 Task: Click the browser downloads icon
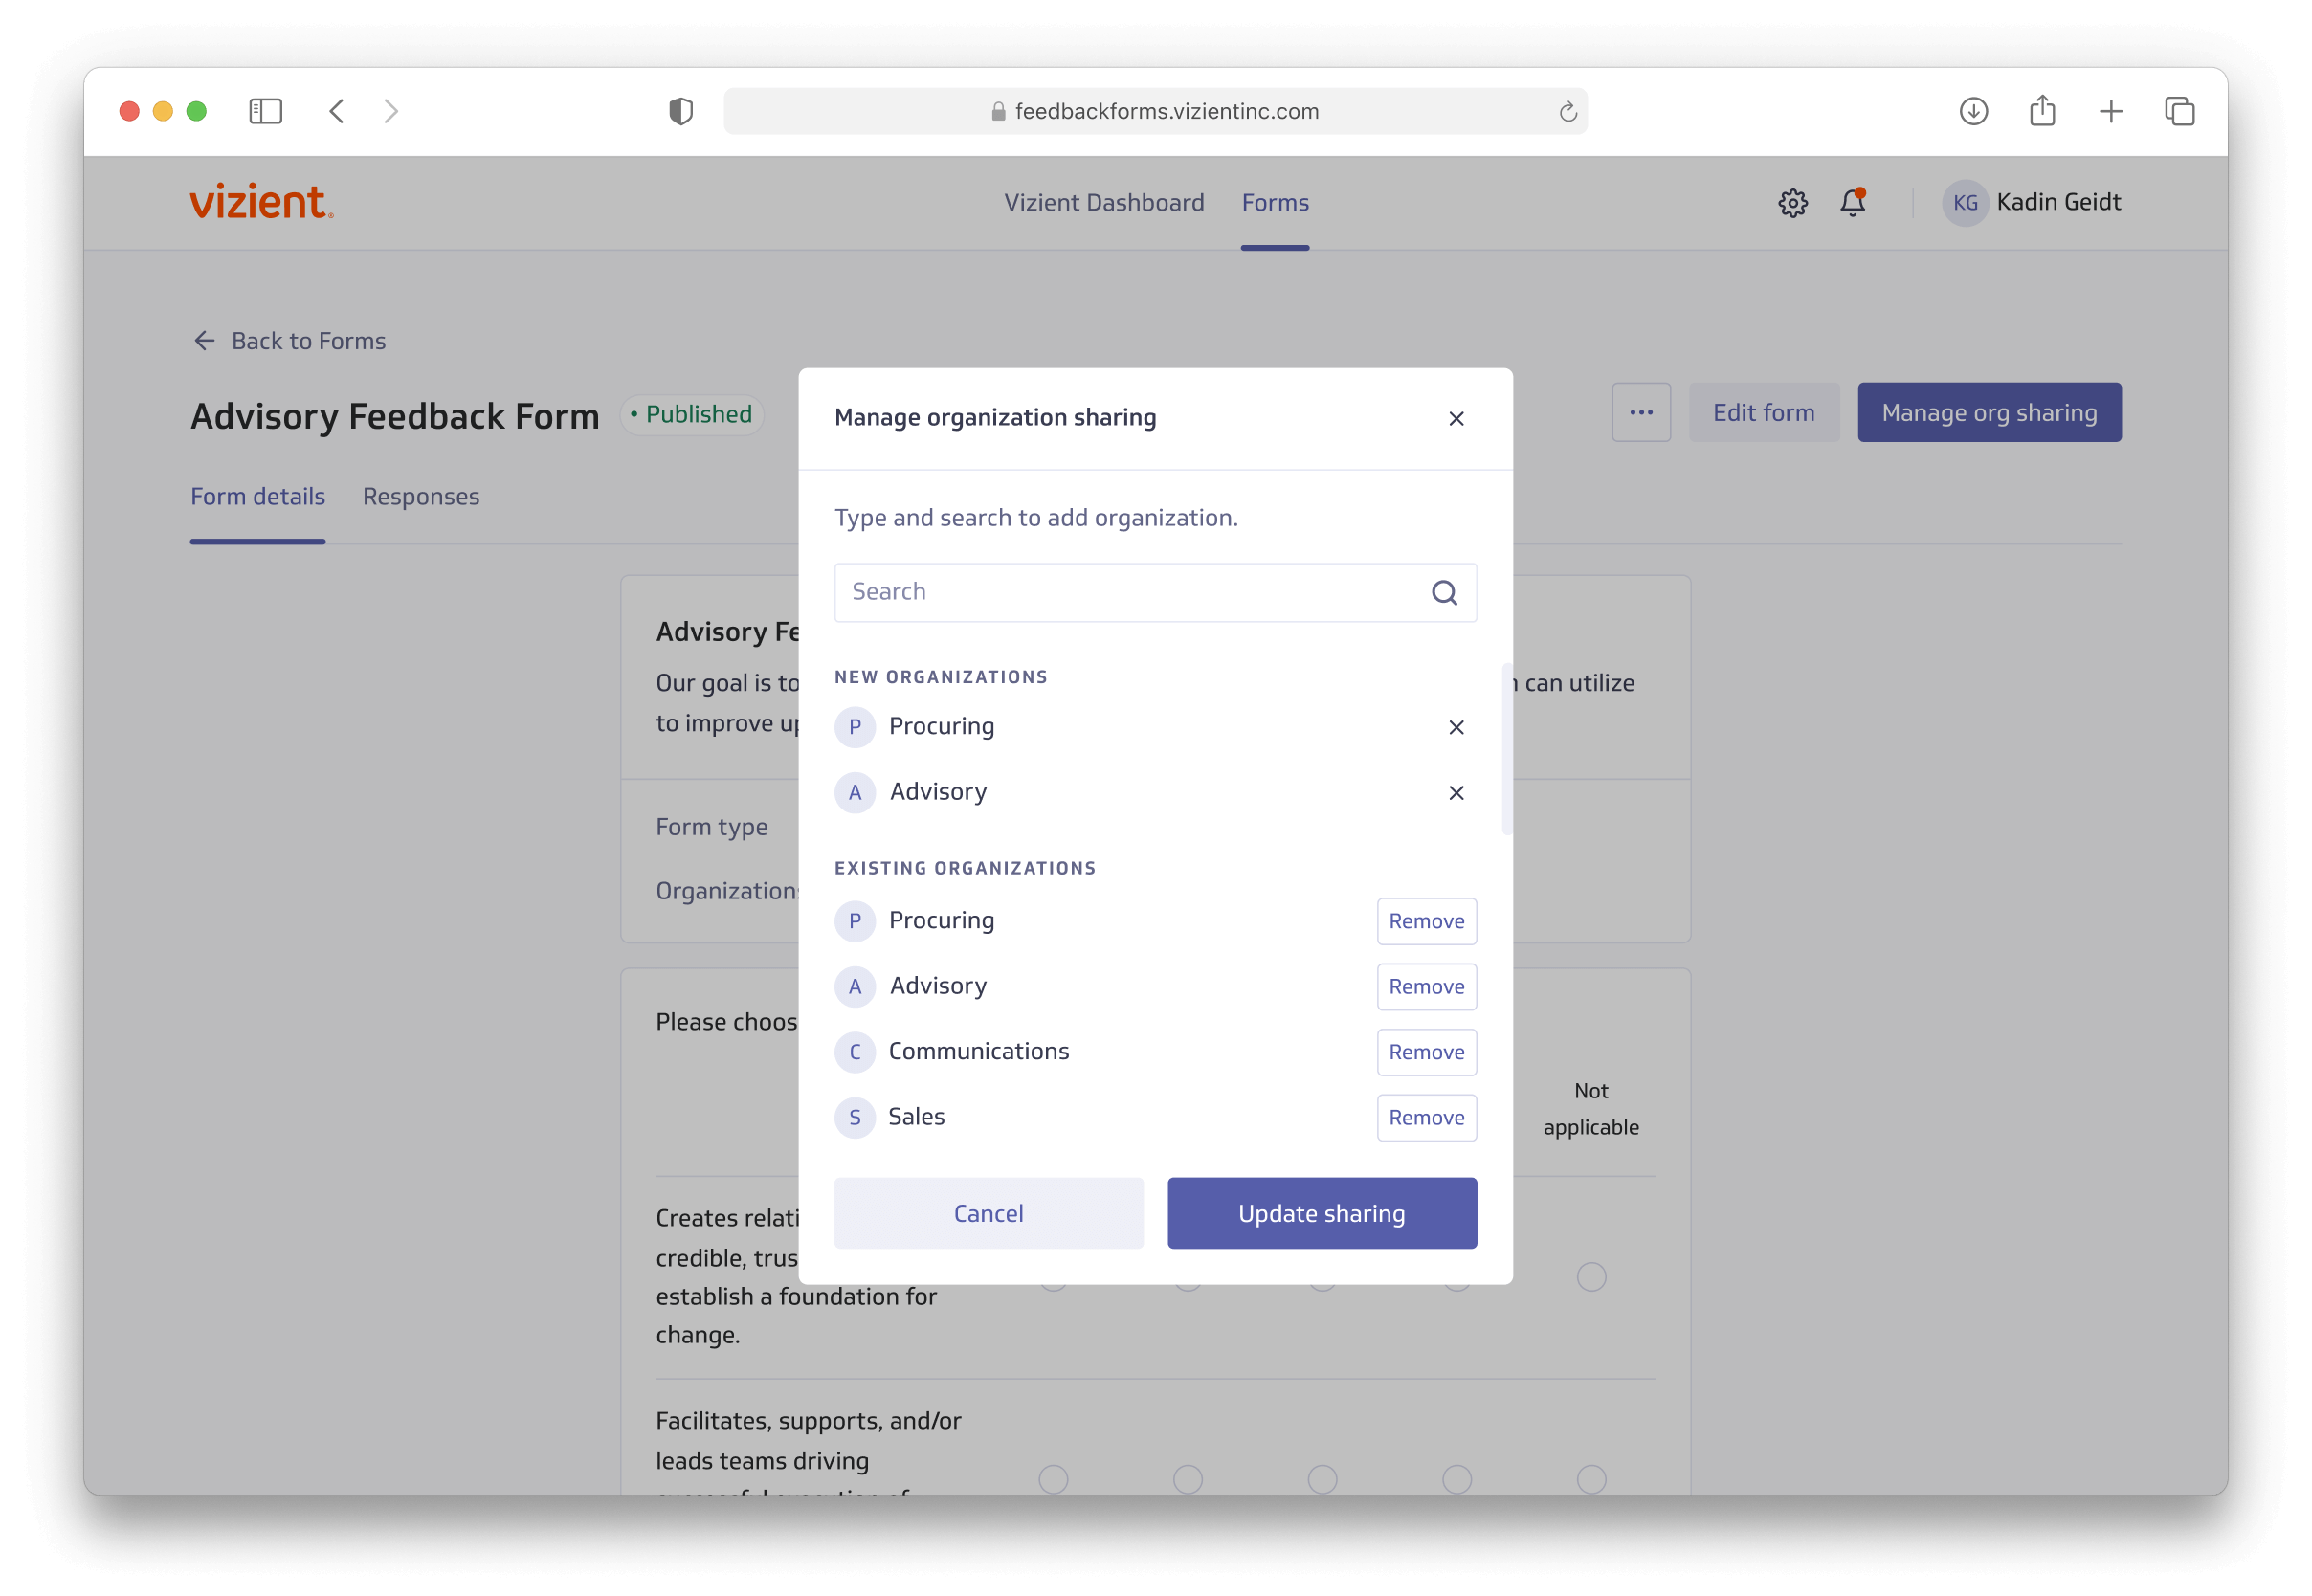point(1973,111)
